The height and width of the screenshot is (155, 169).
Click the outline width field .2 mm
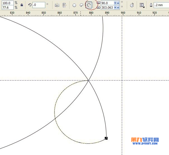[161, 5]
